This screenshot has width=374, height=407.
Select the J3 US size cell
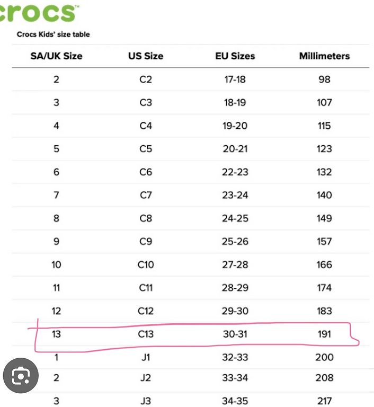pyautogui.click(x=146, y=401)
